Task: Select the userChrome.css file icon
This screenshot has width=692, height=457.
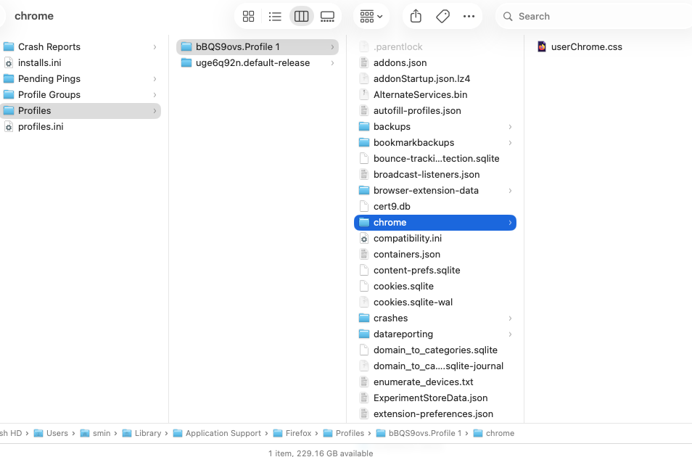Action: (x=542, y=46)
